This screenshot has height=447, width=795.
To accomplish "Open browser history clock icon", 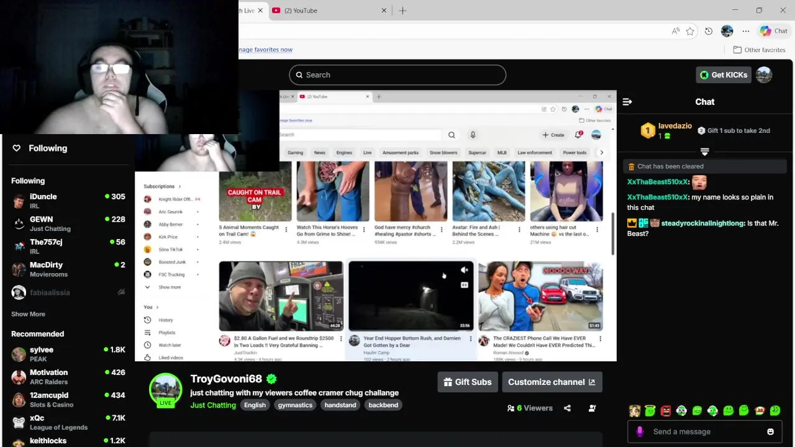I will pos(709,31).
